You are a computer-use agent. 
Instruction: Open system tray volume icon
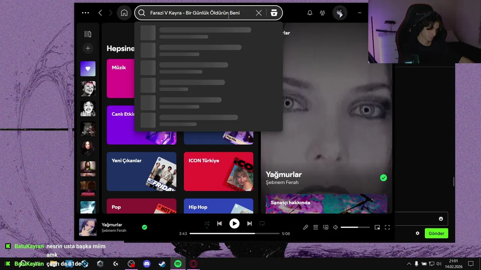click(x=439, y=264)
